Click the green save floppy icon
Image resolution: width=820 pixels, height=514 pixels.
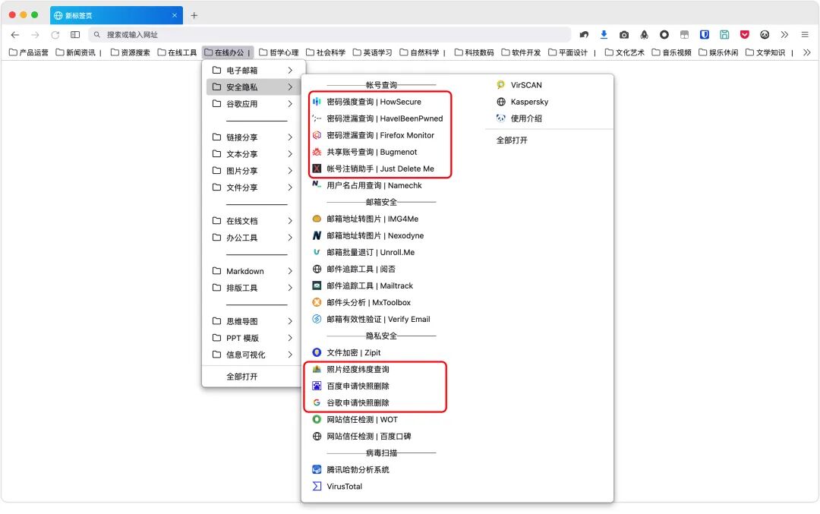tap(724, 34)
